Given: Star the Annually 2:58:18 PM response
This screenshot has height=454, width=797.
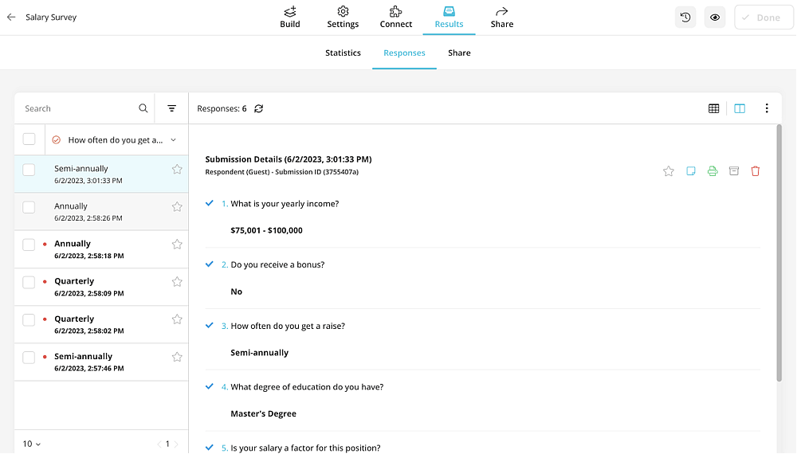Looking at the screenshot, I should 177,245.
